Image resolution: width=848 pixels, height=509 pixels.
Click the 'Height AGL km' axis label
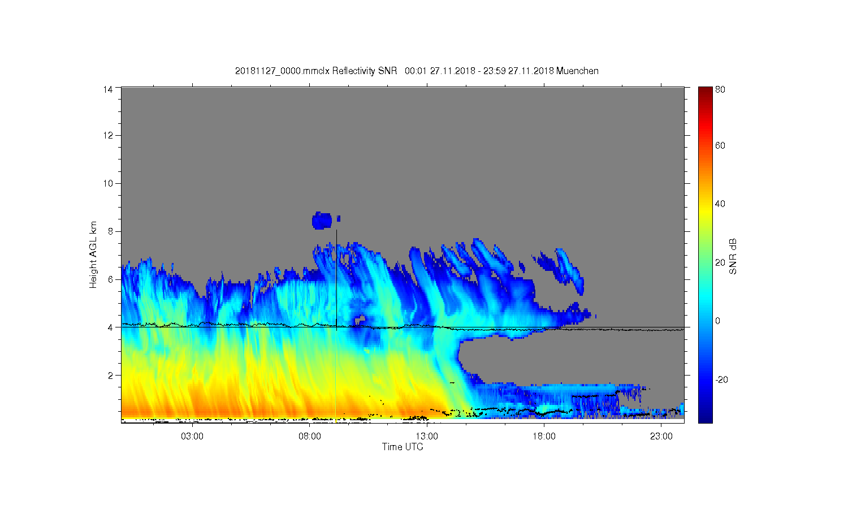(93, 255)
